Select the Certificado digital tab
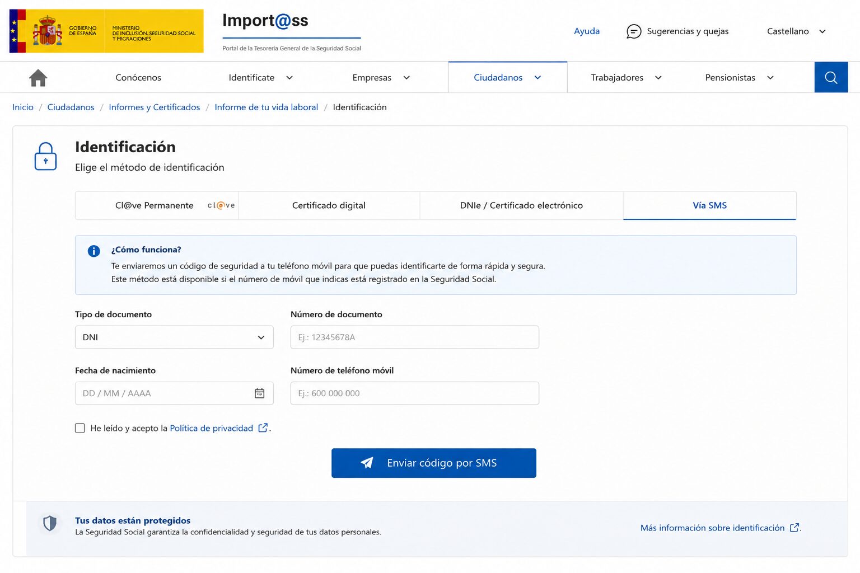 (x=329, y=205)
